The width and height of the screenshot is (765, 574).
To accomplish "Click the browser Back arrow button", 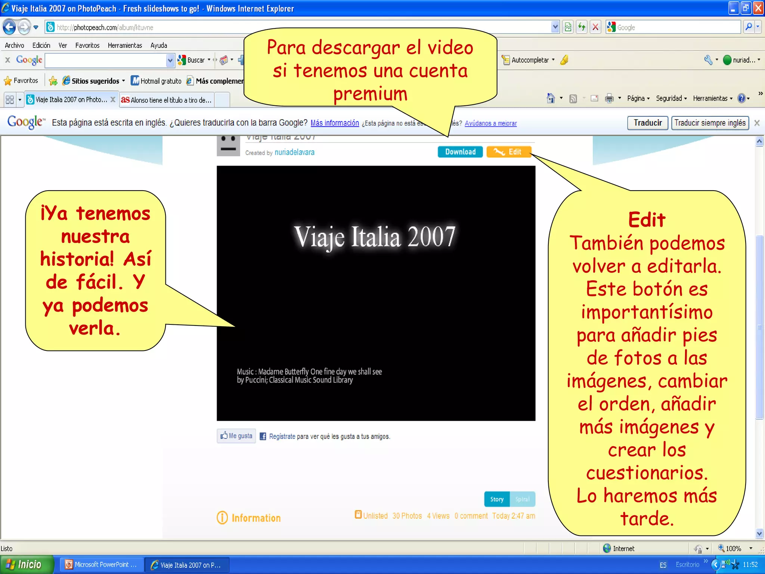I will 9,27.
